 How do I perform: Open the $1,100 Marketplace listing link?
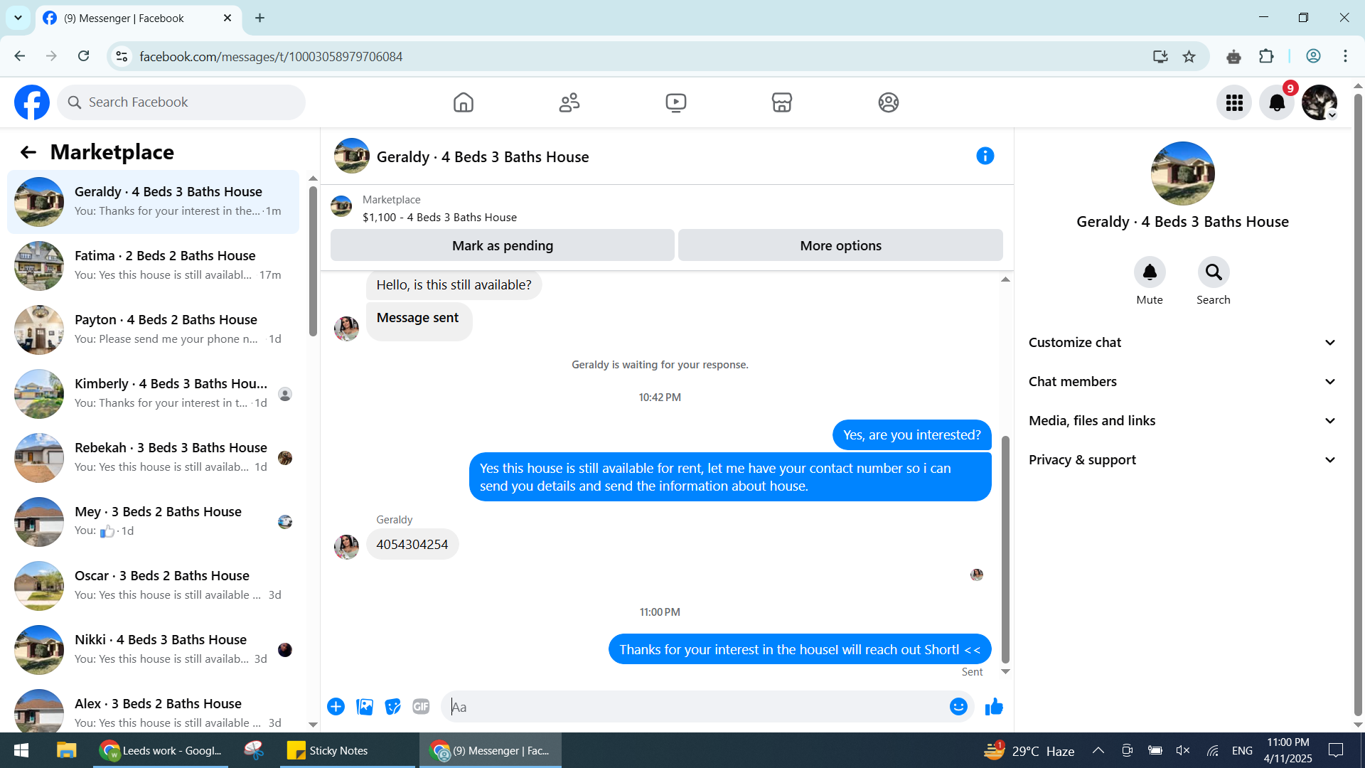[x=439, y=218]
